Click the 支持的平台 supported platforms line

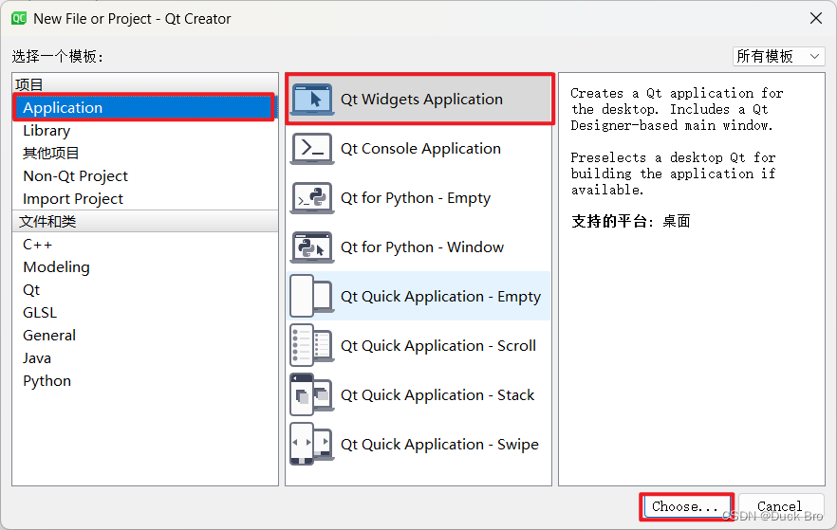pyautogui.click(x=630, y=221)
